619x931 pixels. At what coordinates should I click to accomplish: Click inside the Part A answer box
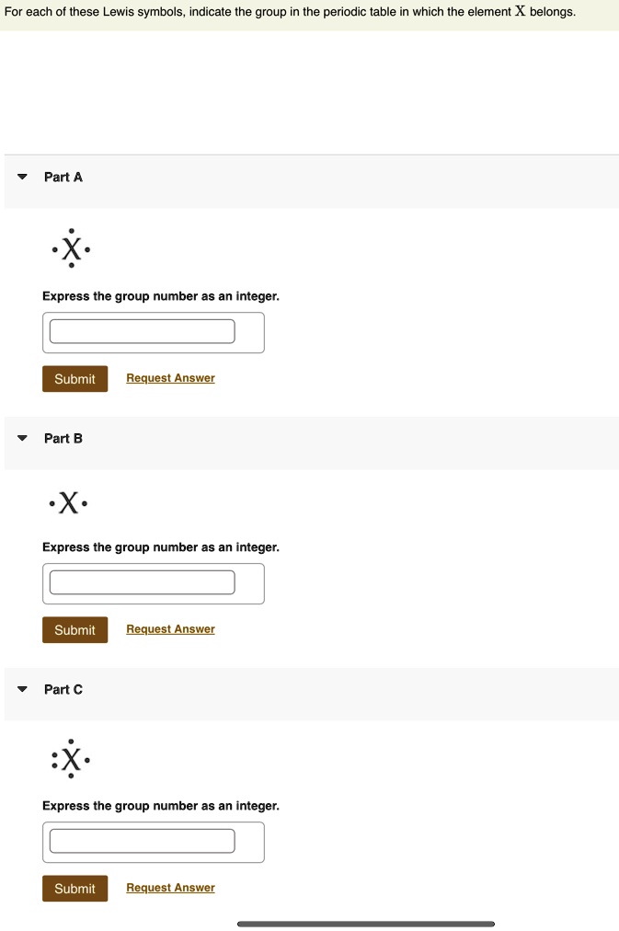pos(143,331)
